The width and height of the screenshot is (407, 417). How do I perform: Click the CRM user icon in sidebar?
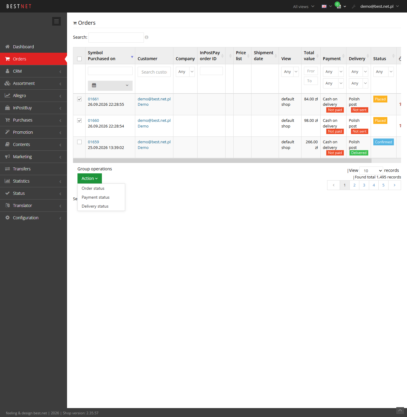pyautogui.click(x=7, y=71)
